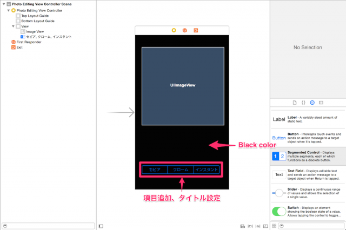Image resolution: width=346 pixels, height=230 pixels.
Task: Select the Button object in library
Action: (x=308, y=138)
